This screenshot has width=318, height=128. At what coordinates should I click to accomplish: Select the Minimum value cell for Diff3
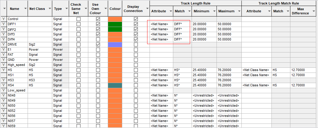[204, 34]
